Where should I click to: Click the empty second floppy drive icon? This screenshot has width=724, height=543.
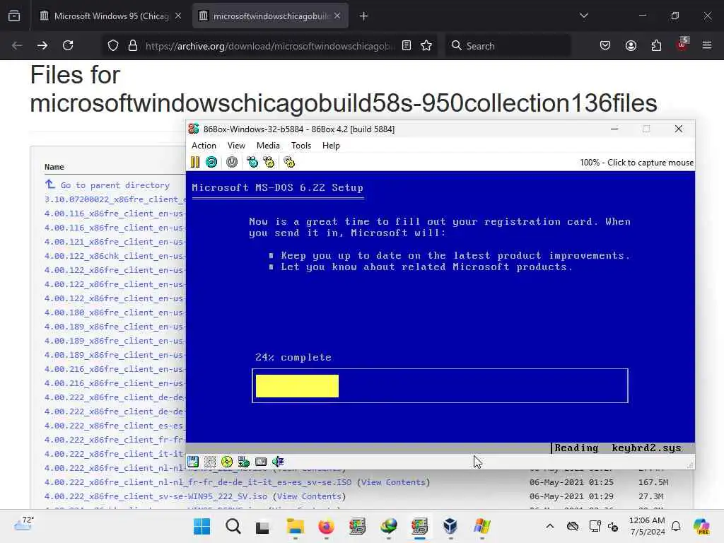[210, 461]
